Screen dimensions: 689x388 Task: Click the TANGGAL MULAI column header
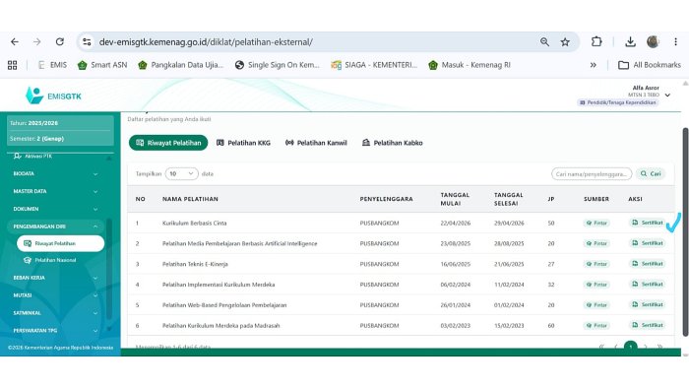pos(455,199)
